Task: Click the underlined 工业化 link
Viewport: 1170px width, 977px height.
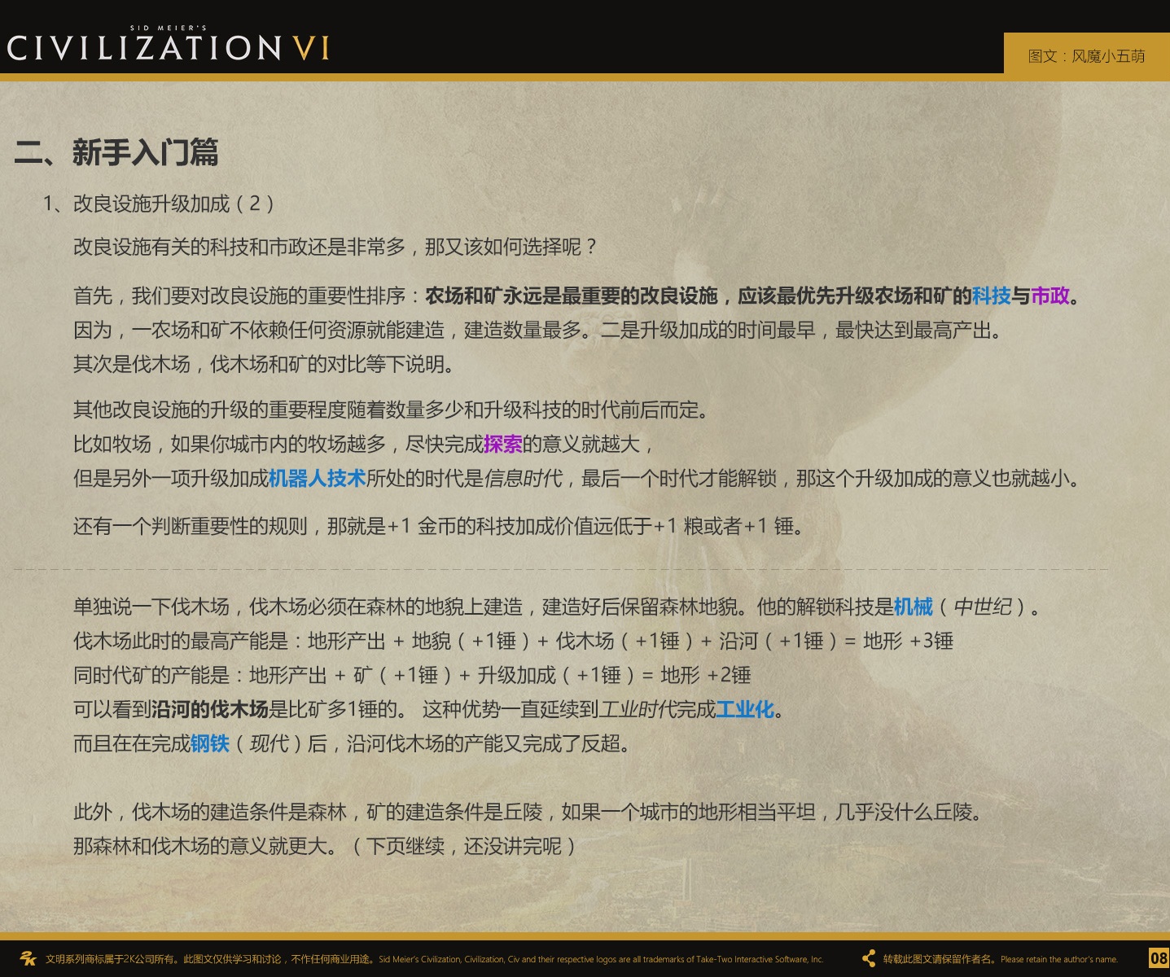Action: (x=744, y=709)
